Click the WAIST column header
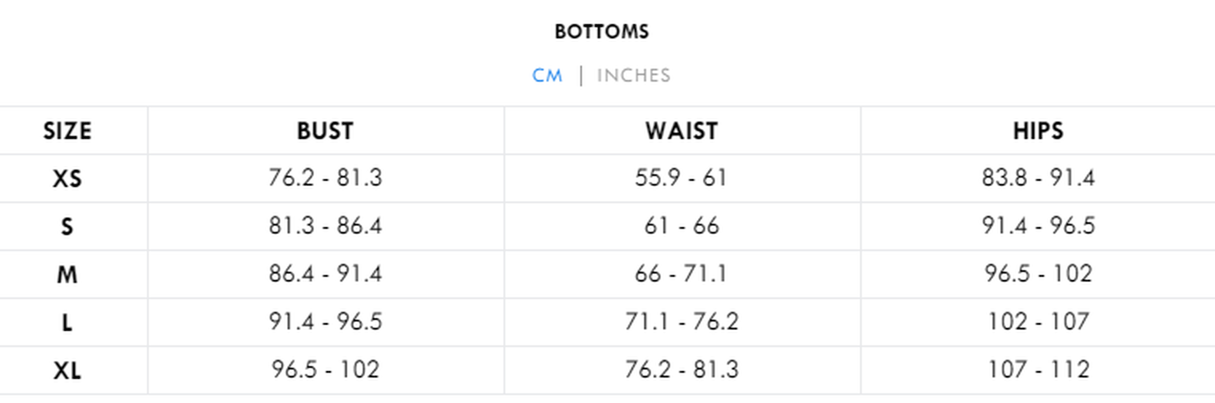Image resolution: width=1215 pixels, height=403 pixels. 682,131
